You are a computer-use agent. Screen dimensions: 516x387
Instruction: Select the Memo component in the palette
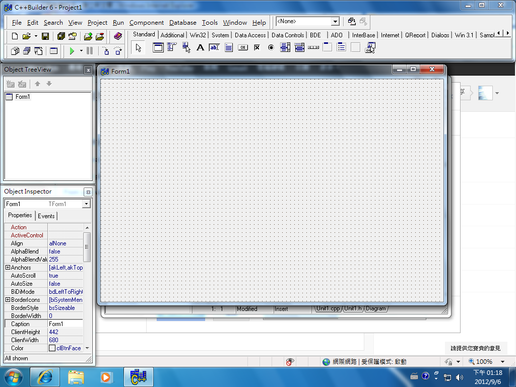click(x=228, y=47)
